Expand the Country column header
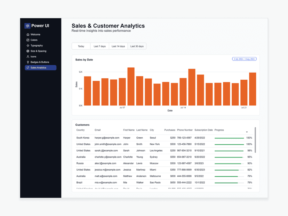288x216 pixels. (81, 130)
